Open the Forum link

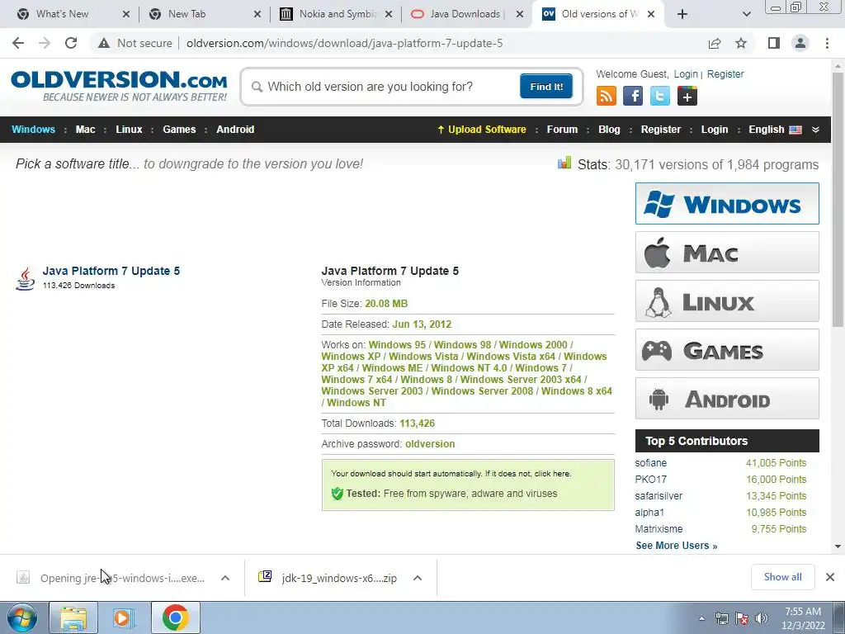pyautogui.click(x=562, y=130)
